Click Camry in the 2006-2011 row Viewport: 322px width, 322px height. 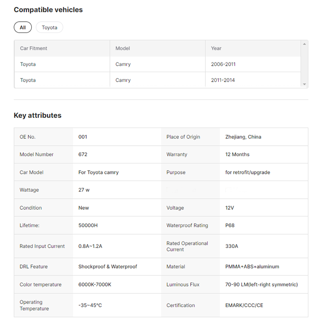[x=123, y=64]
